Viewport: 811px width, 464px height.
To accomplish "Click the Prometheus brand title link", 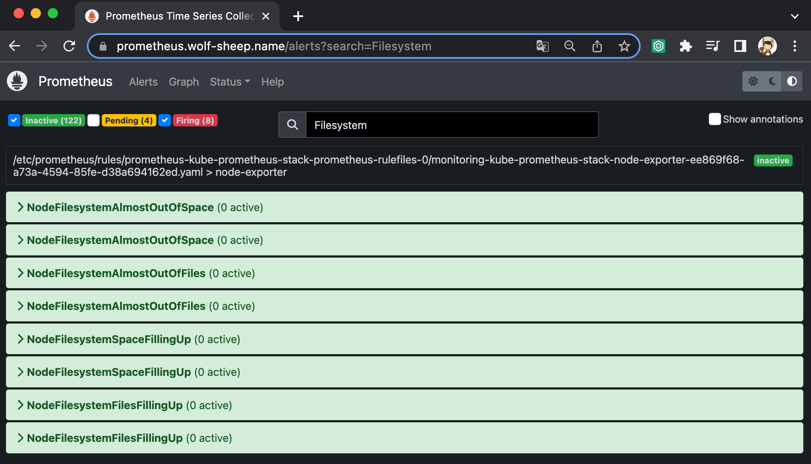I will [75, 81].
